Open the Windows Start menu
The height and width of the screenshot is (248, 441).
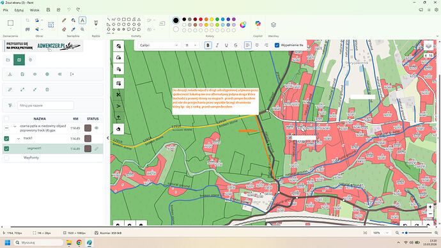click(8, 243)
